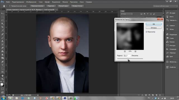Select the Shape tool

3,72
